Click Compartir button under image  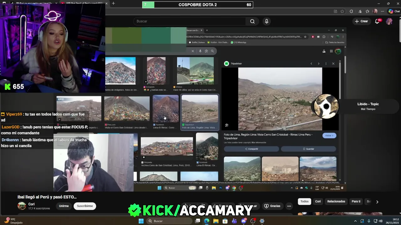[x=252, y=149]
